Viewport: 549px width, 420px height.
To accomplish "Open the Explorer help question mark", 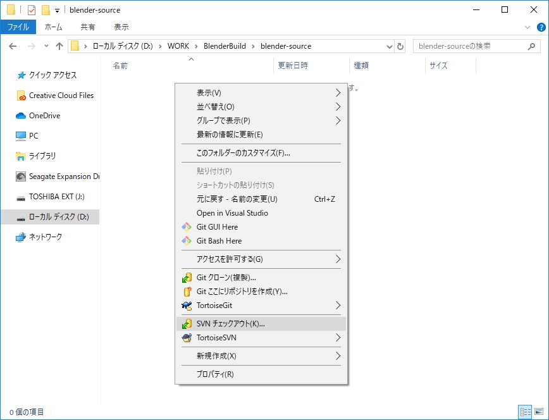I will (x=541, y=27).
